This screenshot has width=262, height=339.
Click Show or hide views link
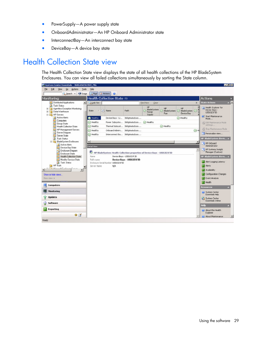[53, 175]
